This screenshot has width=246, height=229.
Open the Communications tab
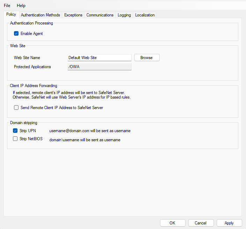(x=100, y=15)
